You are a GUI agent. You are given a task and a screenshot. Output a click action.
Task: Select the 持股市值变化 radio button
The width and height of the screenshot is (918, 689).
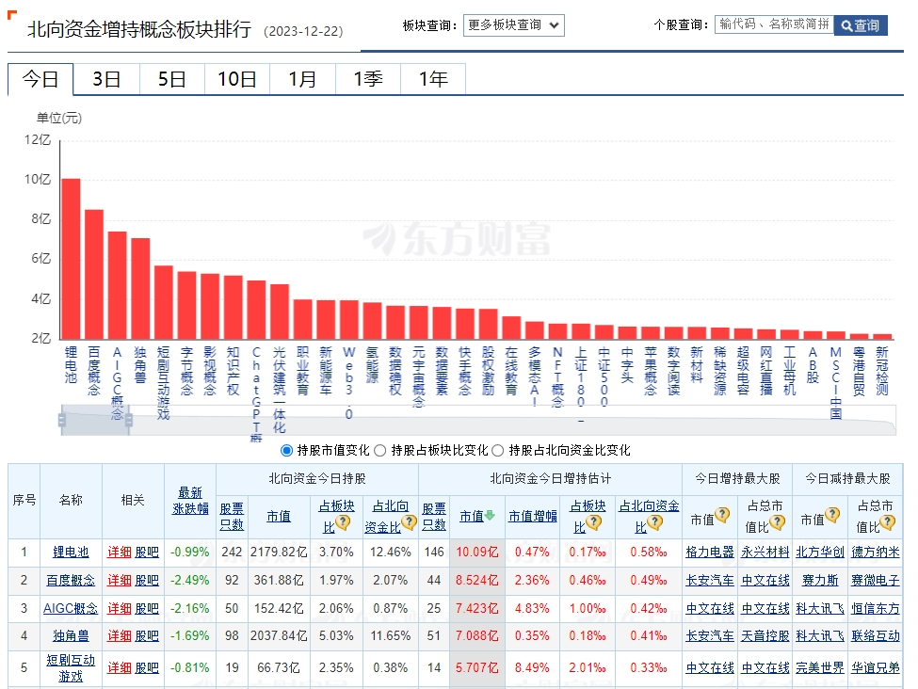287,451
